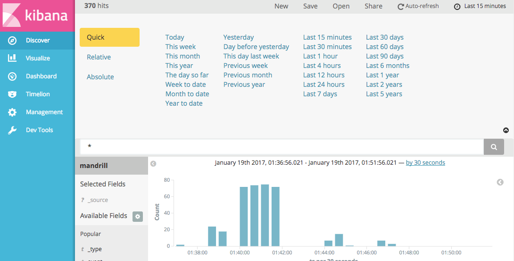
Task: Open the Last 15 minutes time picker
Action: (x=480, y=6)
